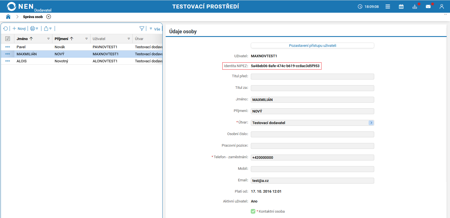Sort by the Uživatel column header

[99, 39]
